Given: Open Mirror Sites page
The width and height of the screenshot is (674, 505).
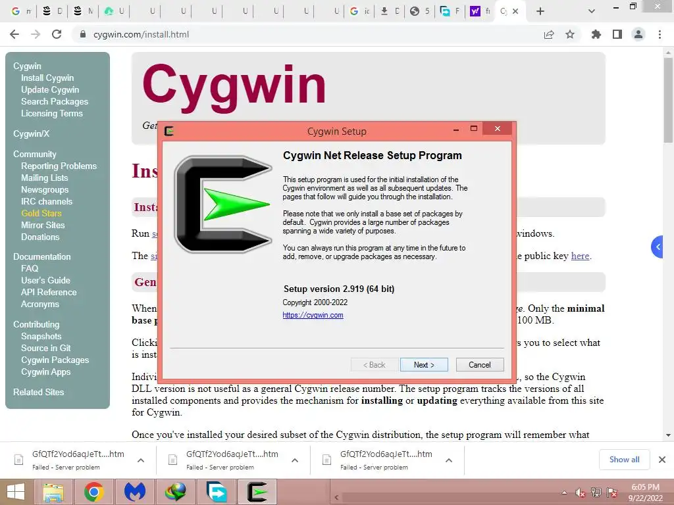Looking at the screenshot, I should click(43, 225).
